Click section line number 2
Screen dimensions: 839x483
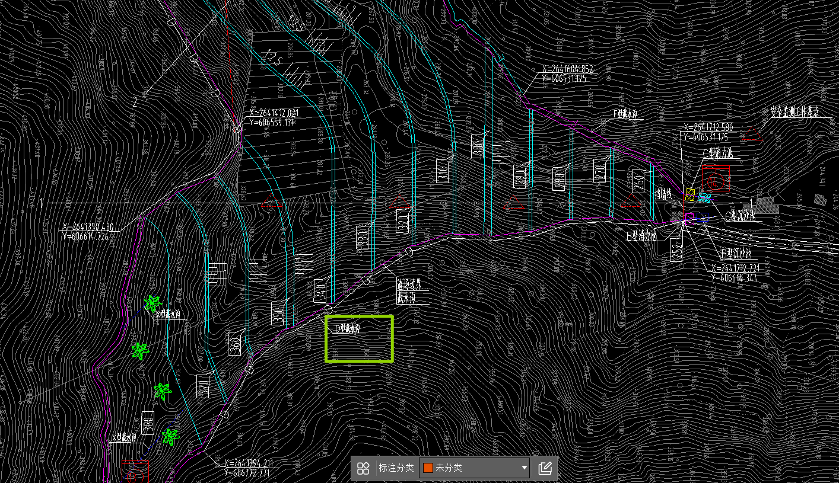tap(135, 102)
